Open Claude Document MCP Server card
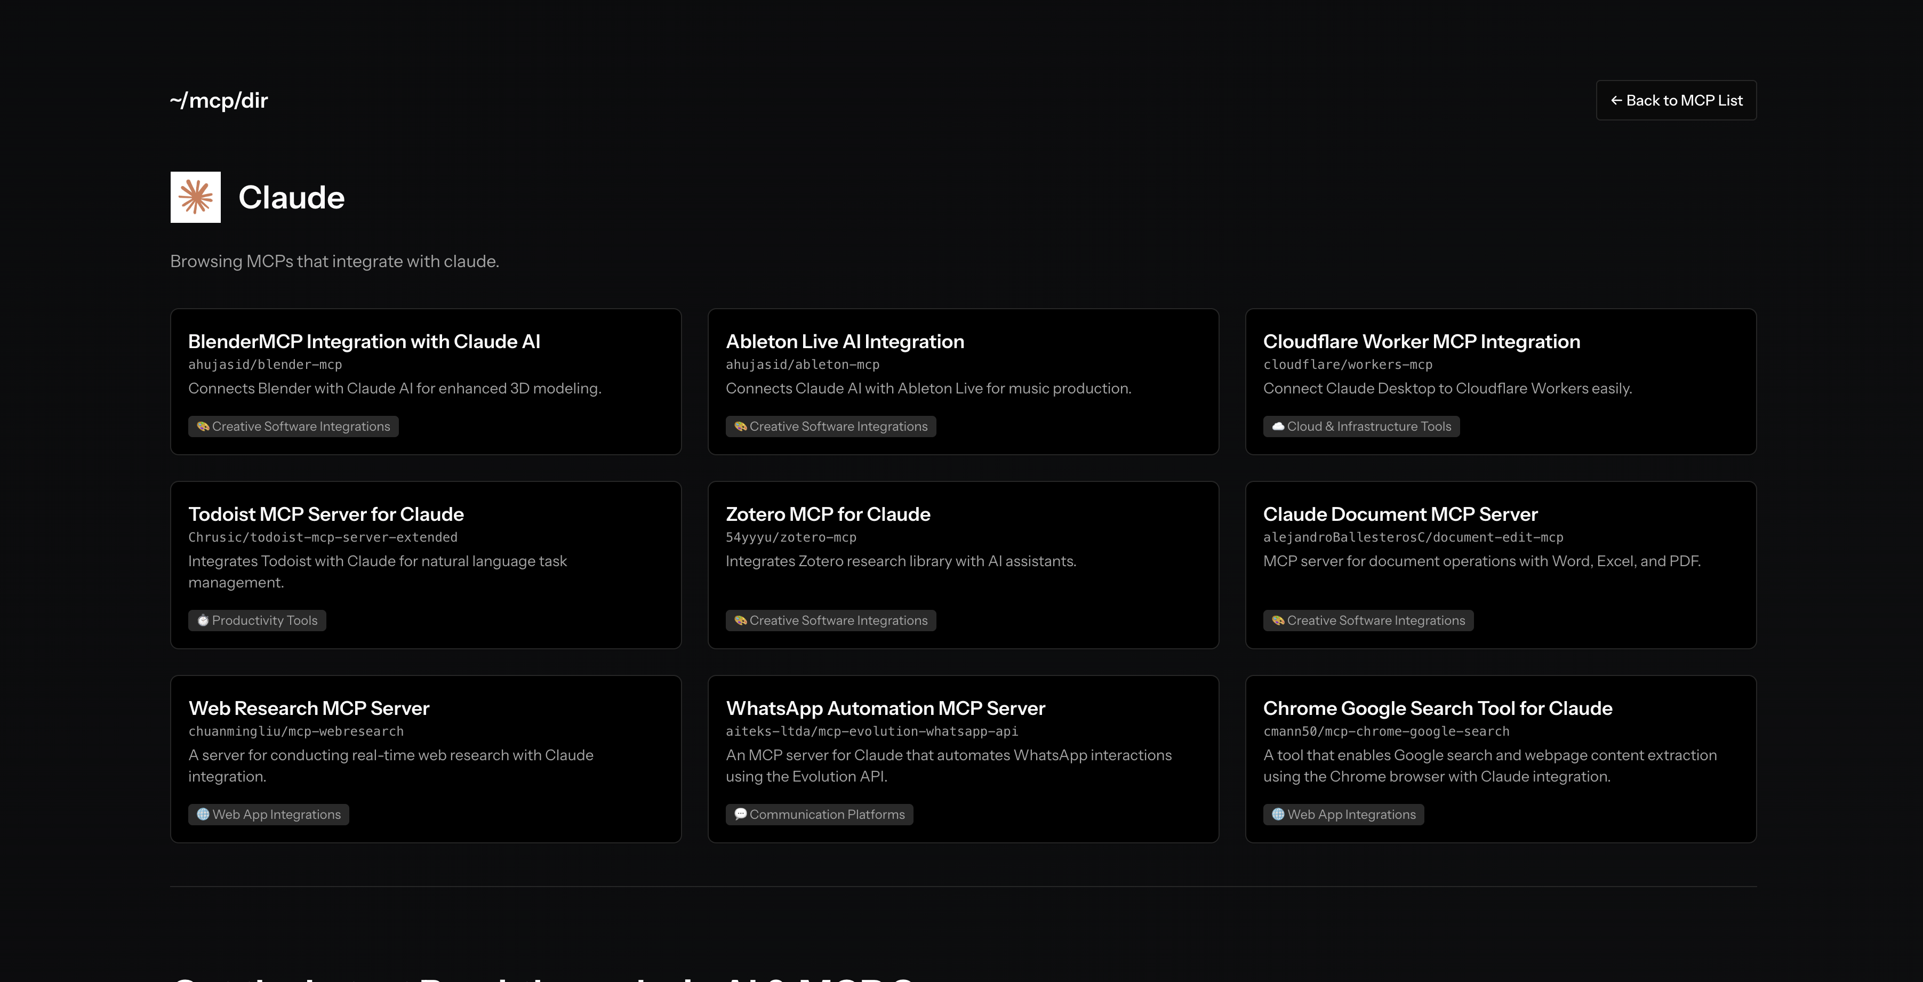1923x982 pixels. click(1400, 514)
